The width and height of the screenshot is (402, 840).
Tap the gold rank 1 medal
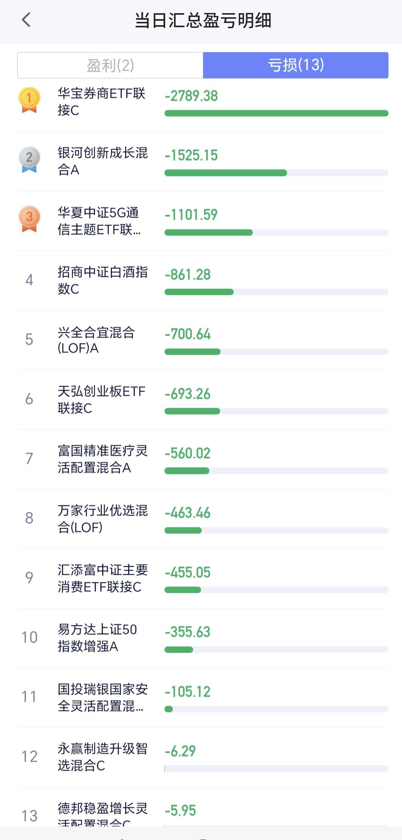pyautogui.click(x=29, y=100)
